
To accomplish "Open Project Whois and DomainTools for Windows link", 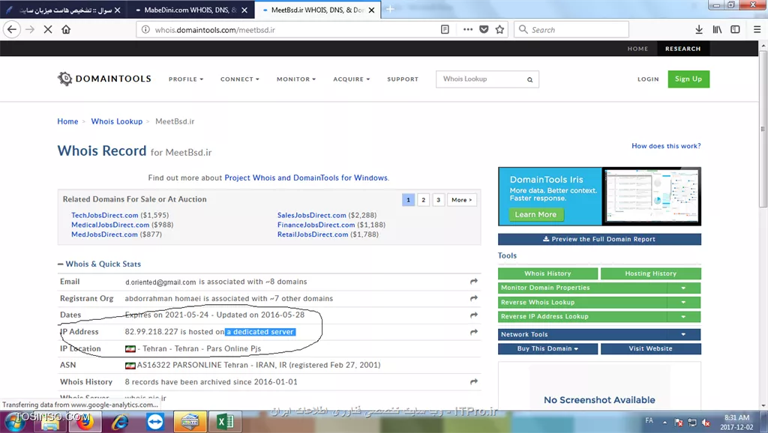I will (306, 178).
